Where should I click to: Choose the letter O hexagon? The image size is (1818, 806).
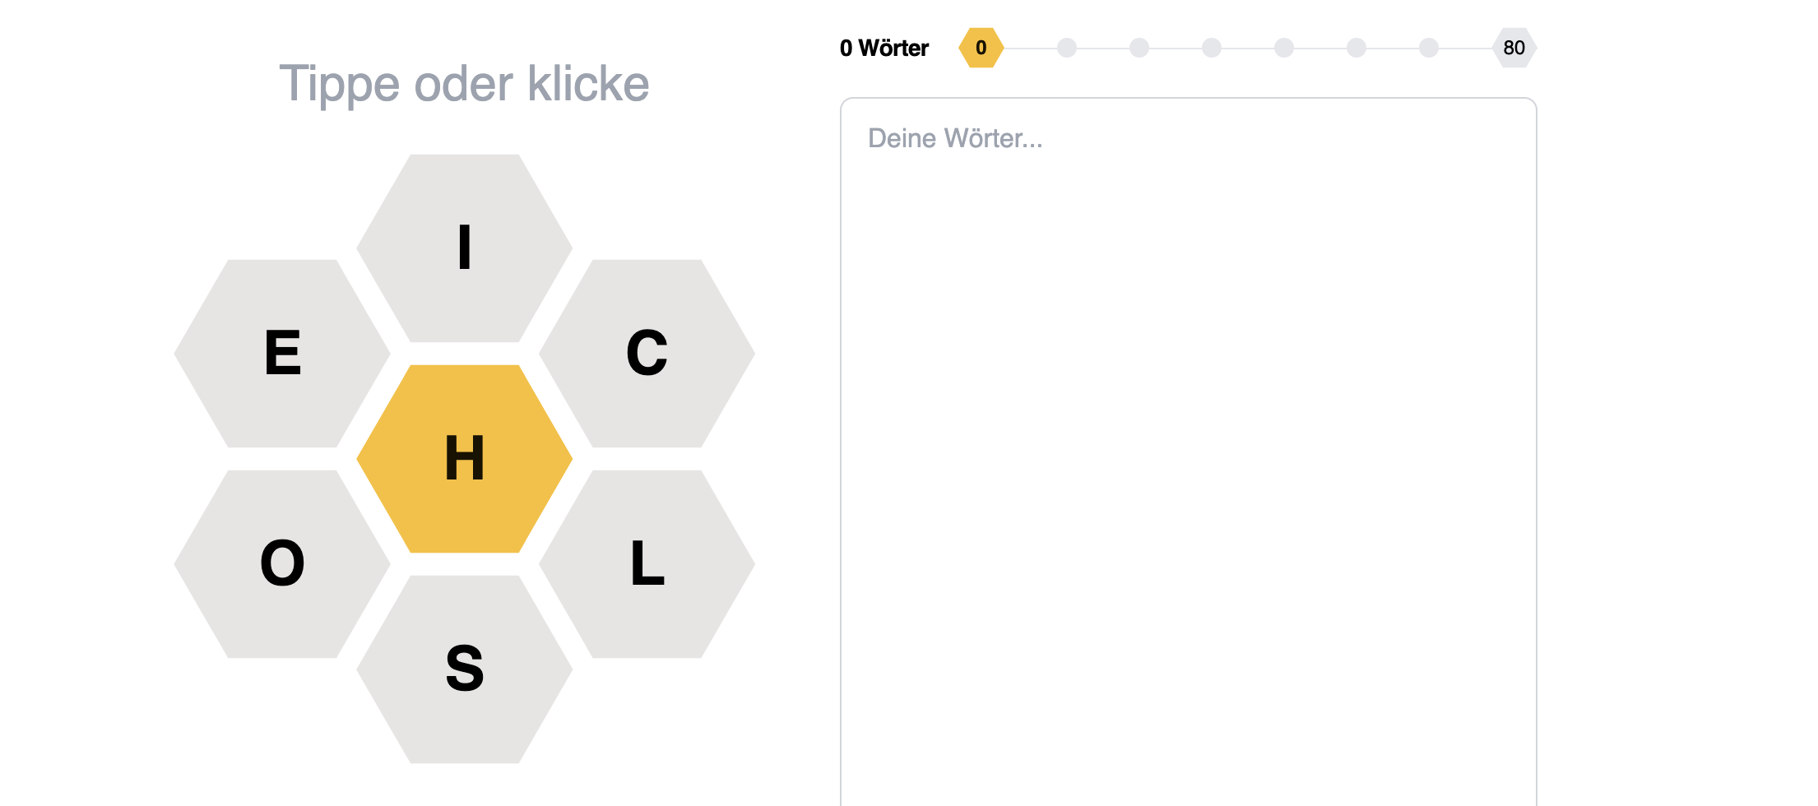click(x=282, y=563)
